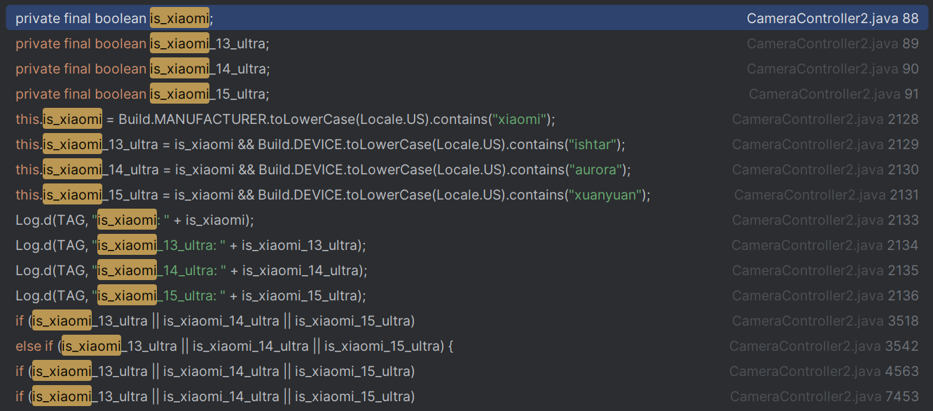This screenshot has height=411, width=933.
Task: Select the Log.d "is_xiaomi_15_ultra: " result
Action: point(191,295)
